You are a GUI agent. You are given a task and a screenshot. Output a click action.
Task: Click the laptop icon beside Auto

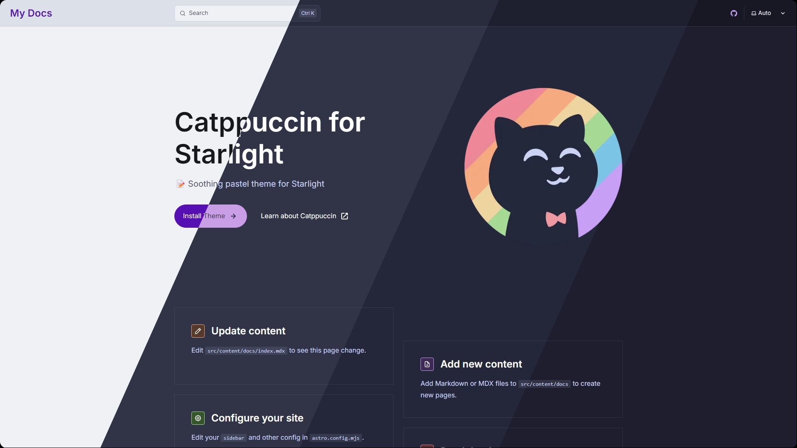(754, 13)
